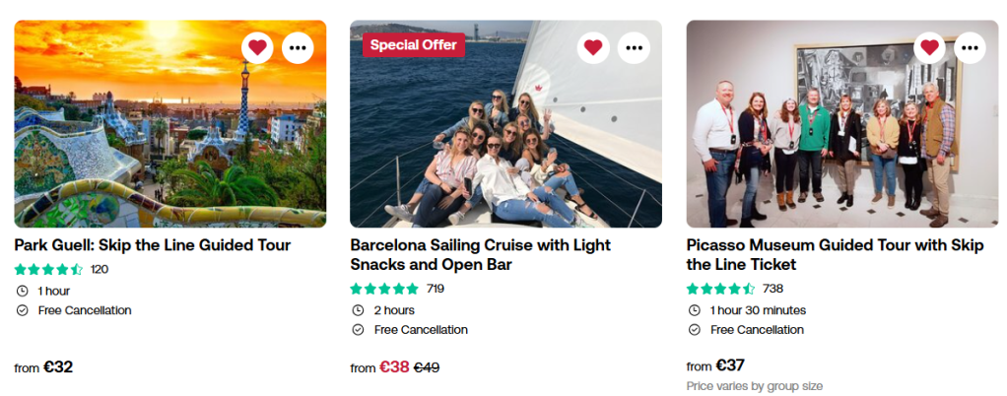Click the clock icon beside 2 hours
The height and width of the screenshot is (396, 1007).
click(x=358, y=310)
